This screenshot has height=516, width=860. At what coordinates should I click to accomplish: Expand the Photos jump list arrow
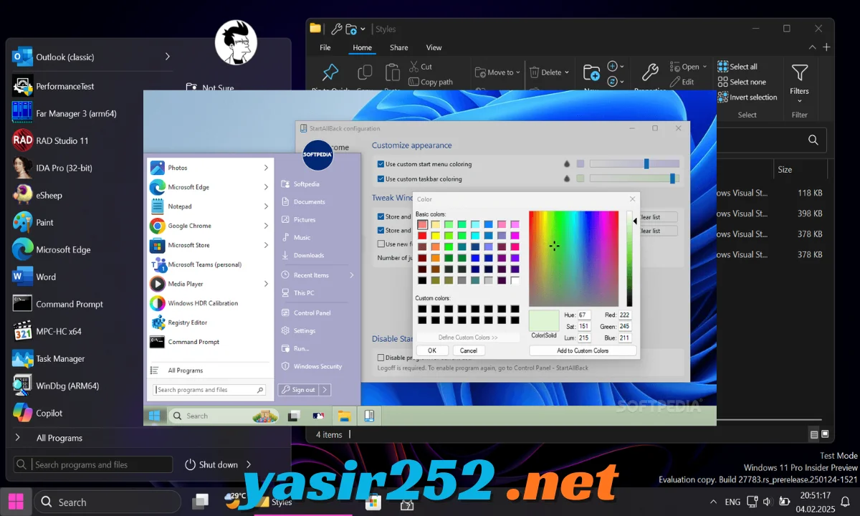point(266,168)
